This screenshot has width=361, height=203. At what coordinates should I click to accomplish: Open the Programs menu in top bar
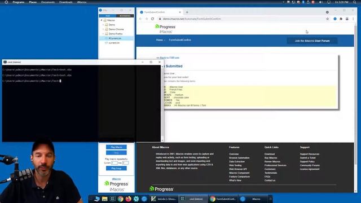coord(19,2)
